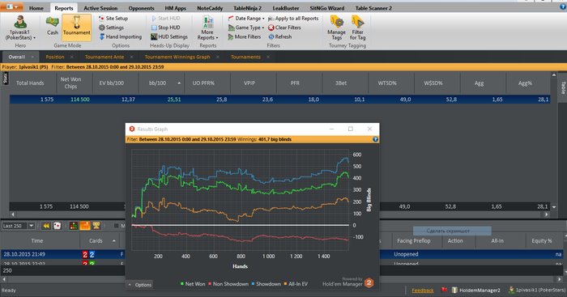
Task: Open the side Stats panel tab
Action: (x=5, y=78)
